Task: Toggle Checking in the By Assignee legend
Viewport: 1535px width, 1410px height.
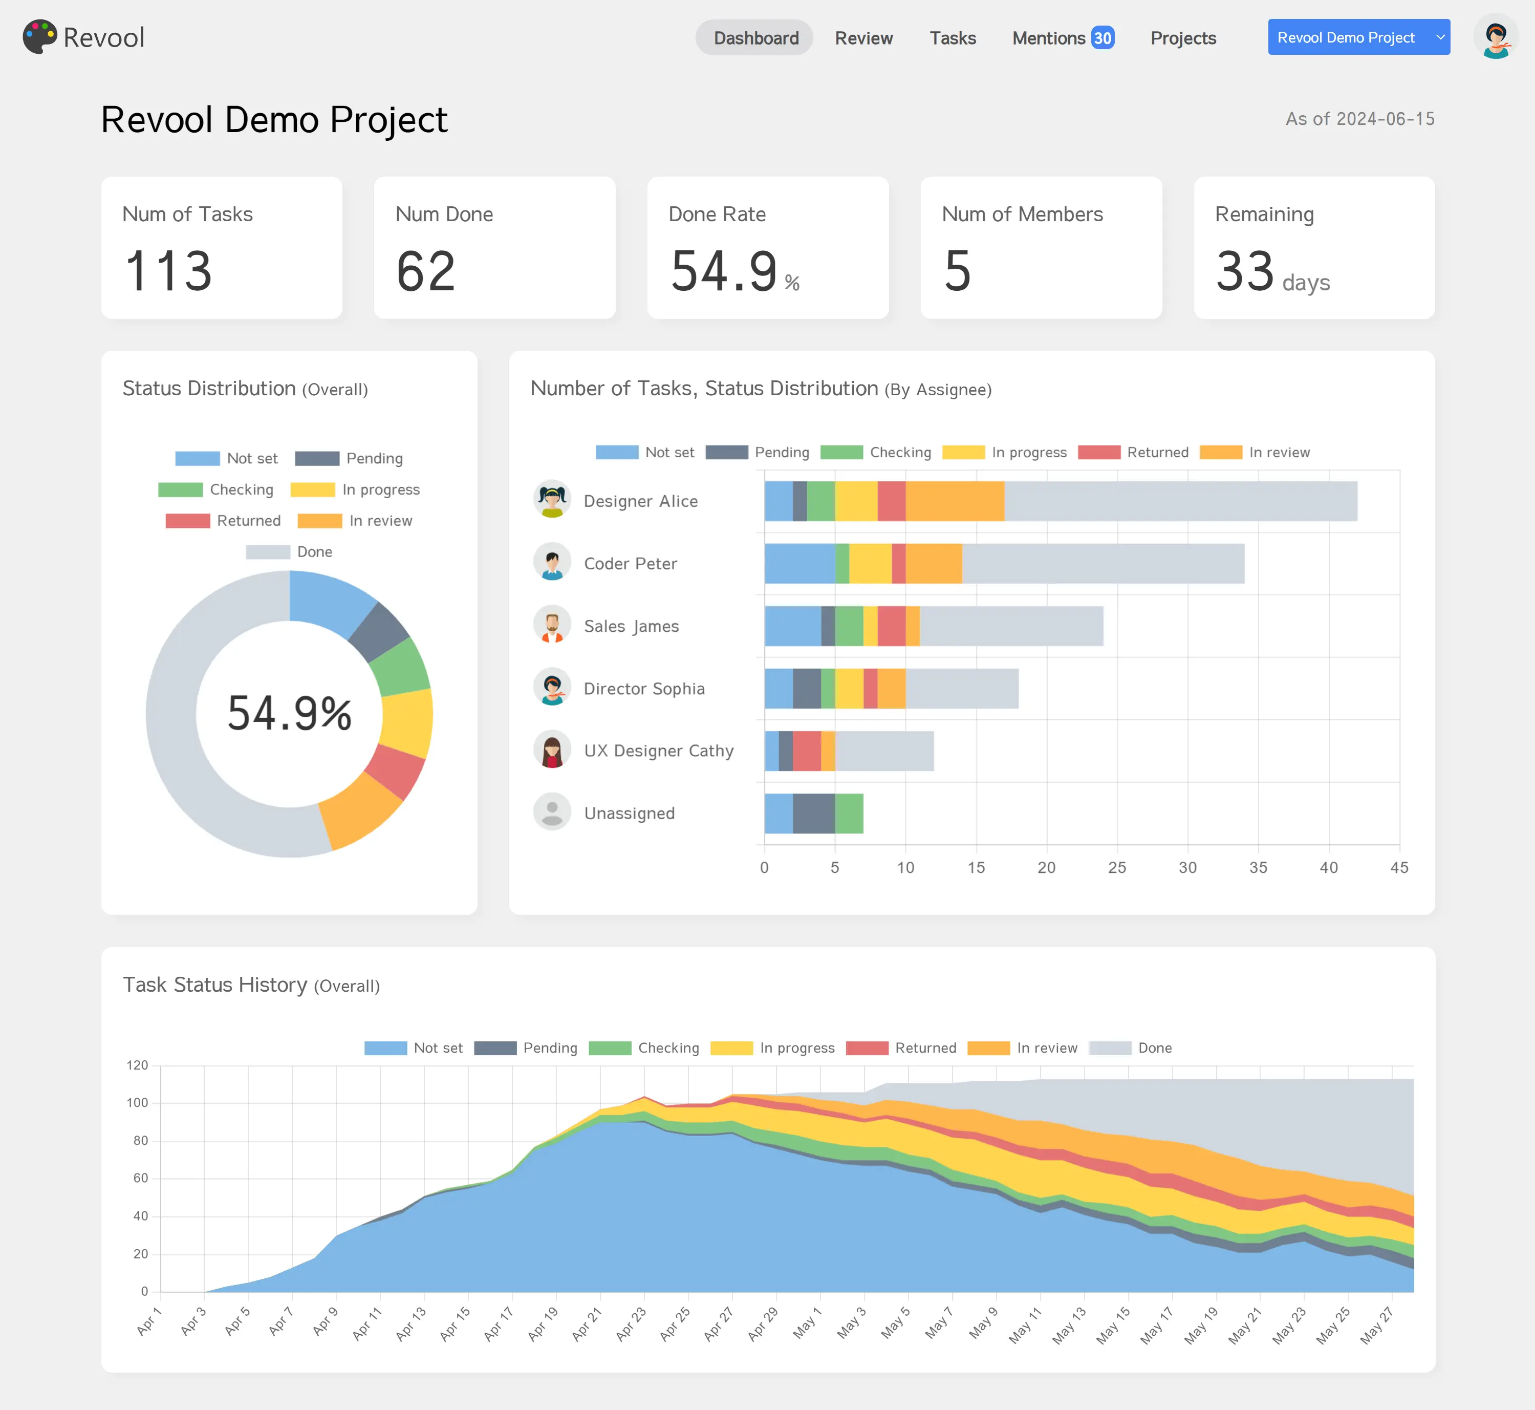Action: coord(876,453)
